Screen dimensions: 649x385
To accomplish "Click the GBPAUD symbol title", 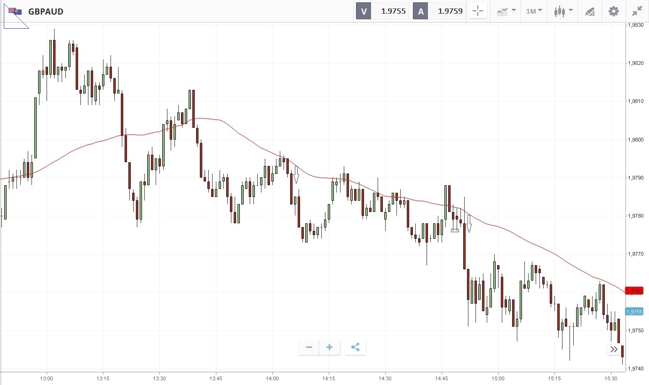I will (46, 11).
